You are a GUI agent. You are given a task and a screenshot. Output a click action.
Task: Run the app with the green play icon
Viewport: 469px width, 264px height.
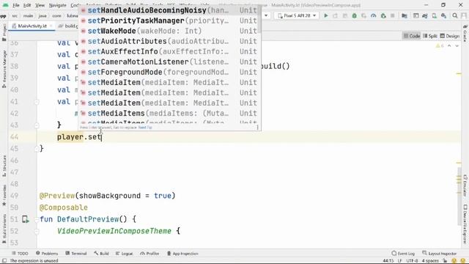tap(325, 15)
